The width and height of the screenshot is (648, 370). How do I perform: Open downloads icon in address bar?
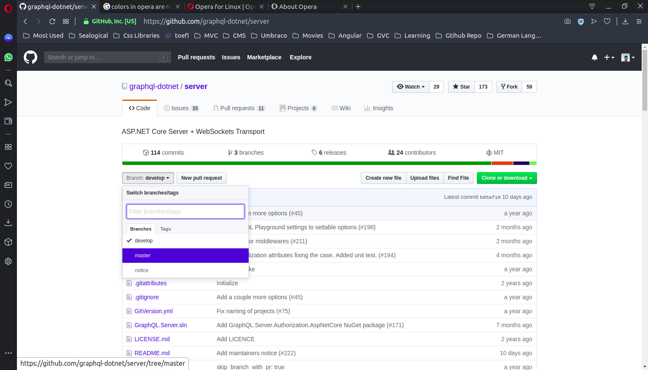click(x=625, y=21)
